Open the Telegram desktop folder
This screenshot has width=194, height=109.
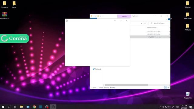tap(188, 5)
